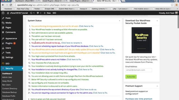Click the page vertical scrollbar
This screenshot has width=179, height=100.
point(178,22)
